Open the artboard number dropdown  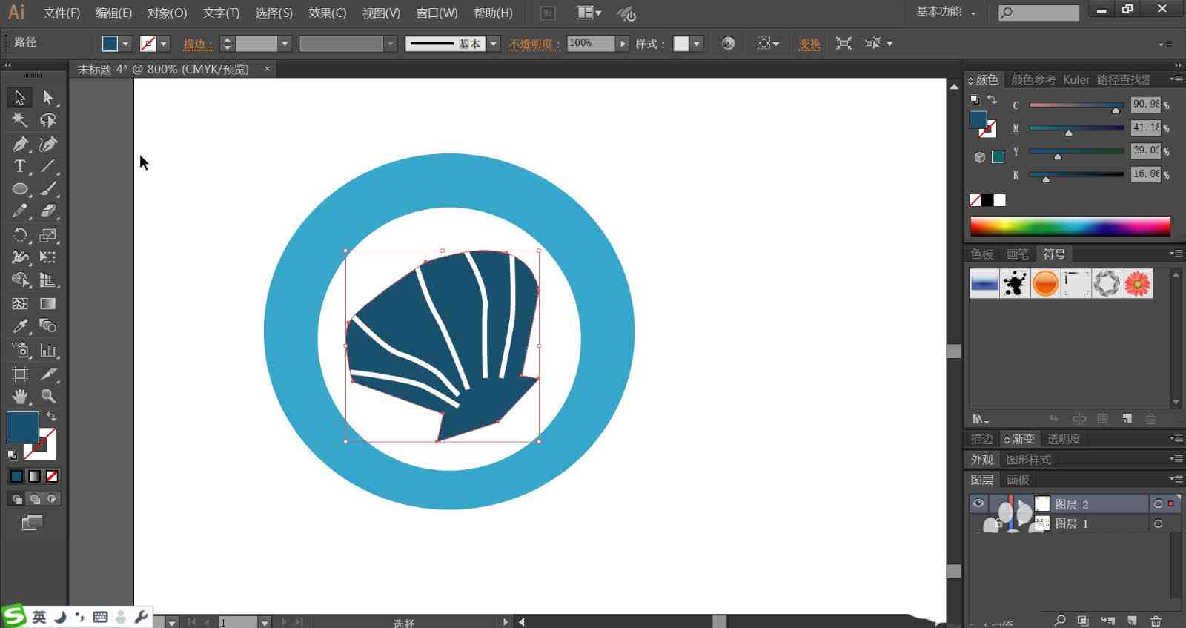pyautogui.click(x=265, y=622)
